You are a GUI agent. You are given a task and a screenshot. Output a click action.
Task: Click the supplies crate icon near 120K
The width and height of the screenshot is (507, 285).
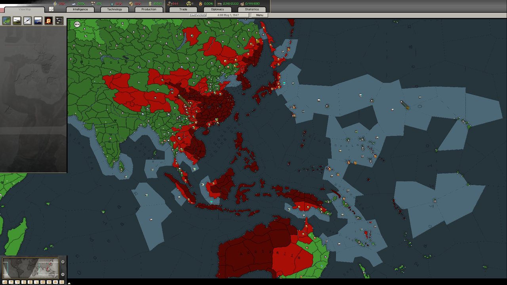(131, 4)
